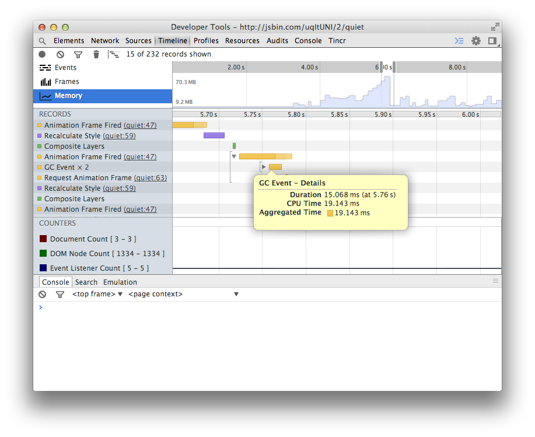Screen dimensions: 535x437
Task: Toggle the show-parent-records tree icon
Action: point(113,54)
